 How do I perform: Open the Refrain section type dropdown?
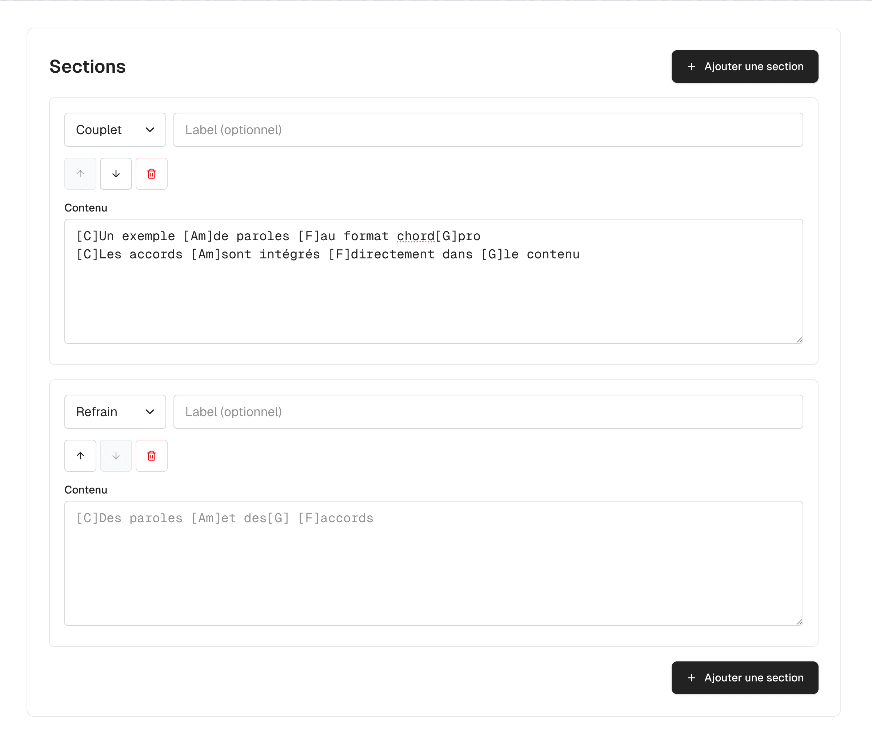[115, 411]
